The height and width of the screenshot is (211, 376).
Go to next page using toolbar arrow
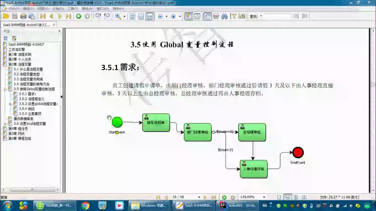60,16
